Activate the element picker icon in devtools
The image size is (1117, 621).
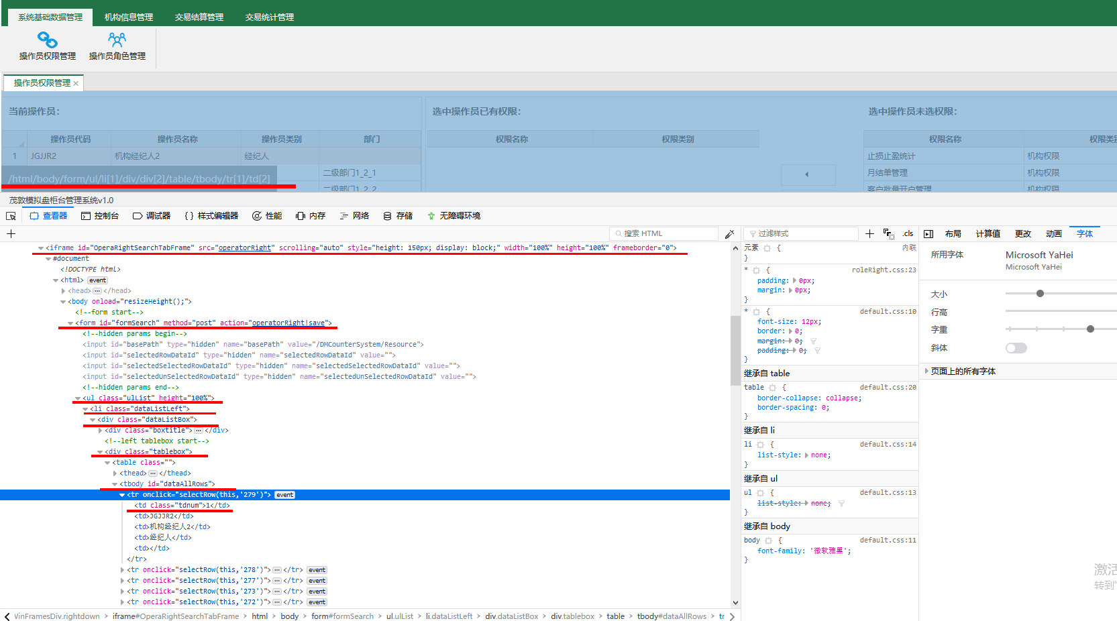tap(11, 216)
